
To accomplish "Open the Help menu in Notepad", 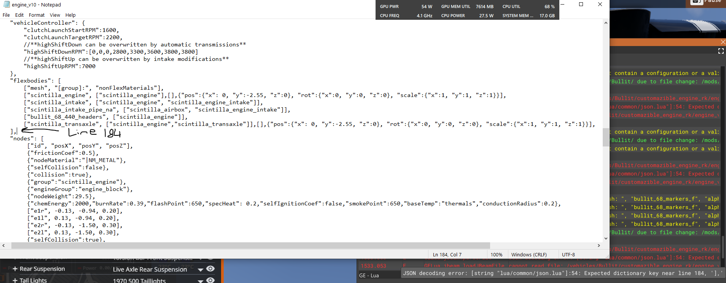I will 70,15.
